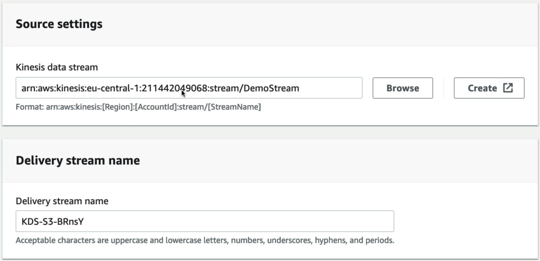Click the "Source settings" heading
Viewport: 540px width, 261px height.
pos(59,24)
